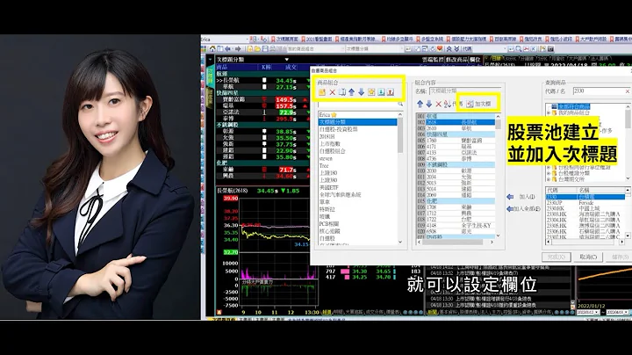Delete the selected group with the red X under 商品組合
The image size is (632, 355).
click(x=332, y=92)
